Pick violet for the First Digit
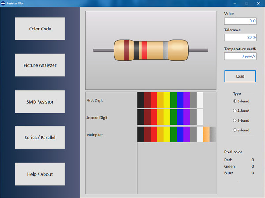This screenshot has height=198, width=265. click(186, 100)
